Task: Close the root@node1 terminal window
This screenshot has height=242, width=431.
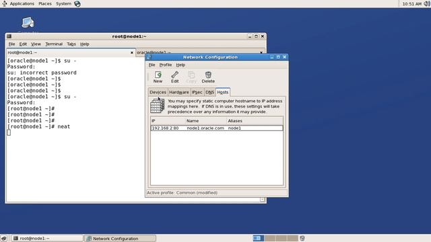Action: point(263,36)
